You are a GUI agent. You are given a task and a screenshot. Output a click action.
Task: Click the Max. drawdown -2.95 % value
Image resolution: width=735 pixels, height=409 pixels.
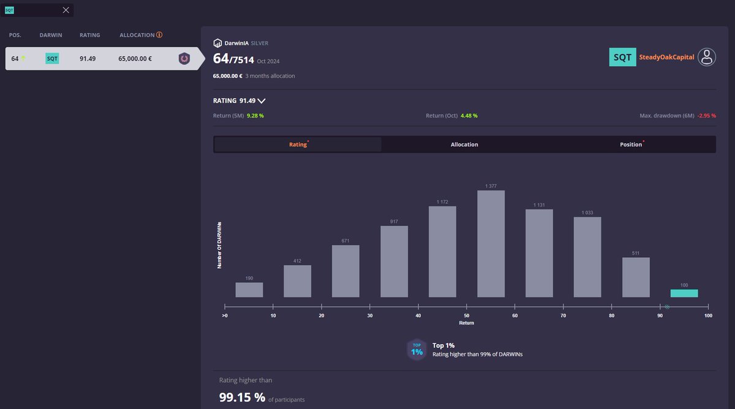(706, 115)
